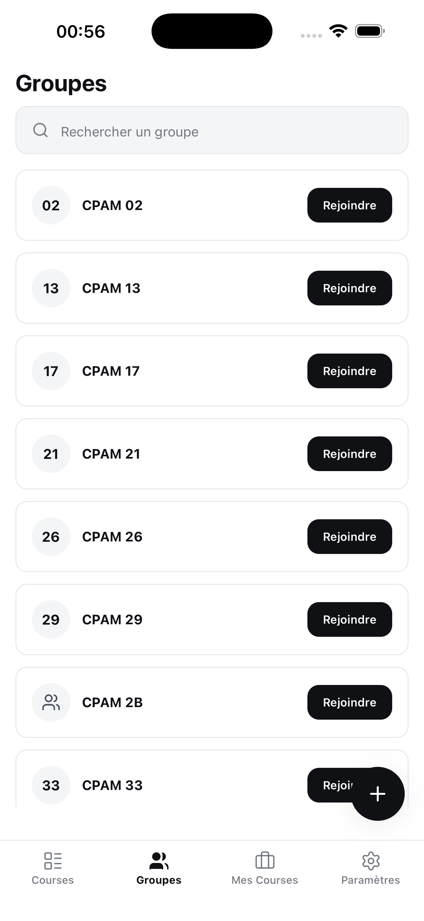
Task: Click Rejoindre for CPAM 2B
Action: click(x=349, y=702)
